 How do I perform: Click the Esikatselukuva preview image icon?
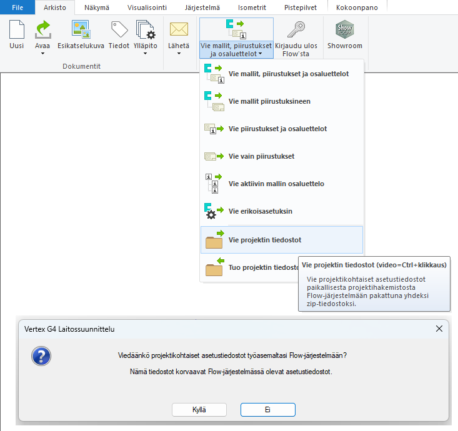[x=81, y=29]
